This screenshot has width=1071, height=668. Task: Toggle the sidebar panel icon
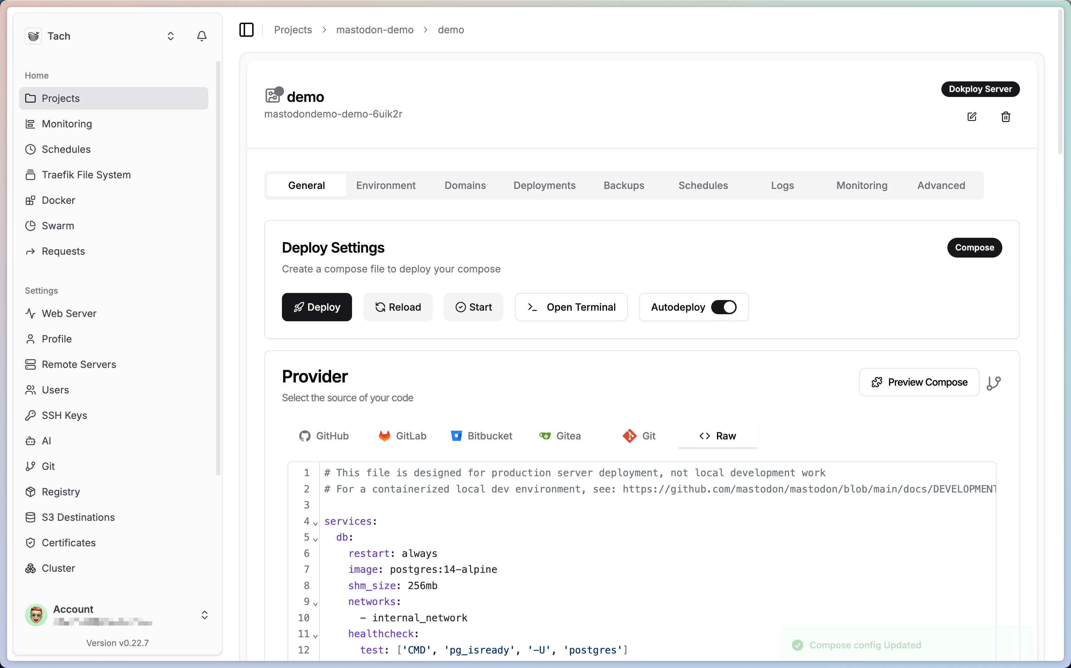246,30
